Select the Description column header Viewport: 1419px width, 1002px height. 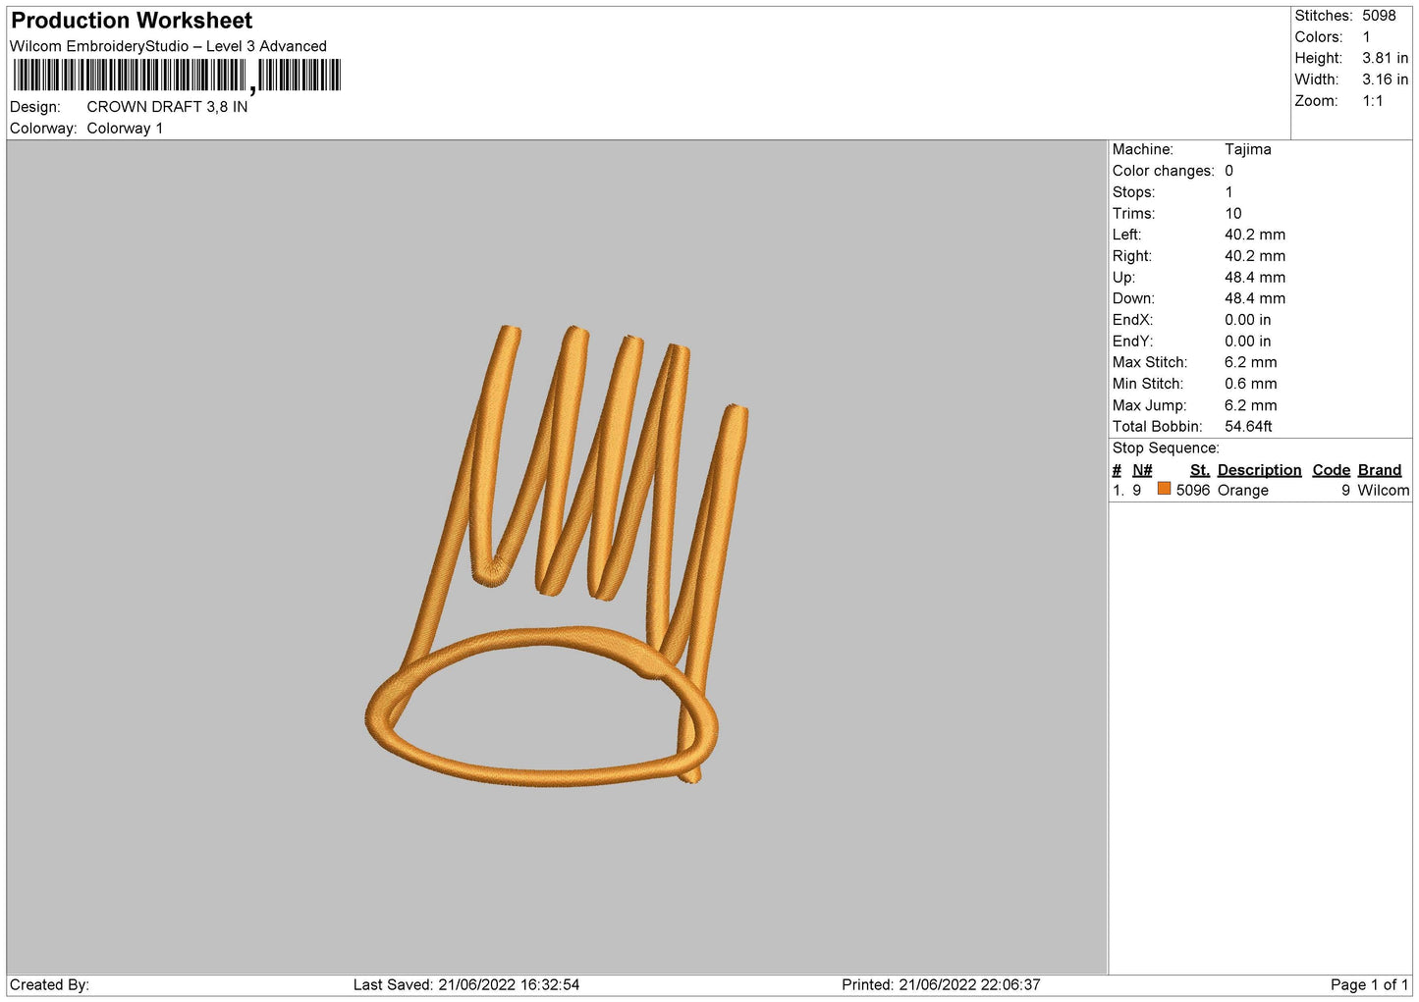(1259, 470)
